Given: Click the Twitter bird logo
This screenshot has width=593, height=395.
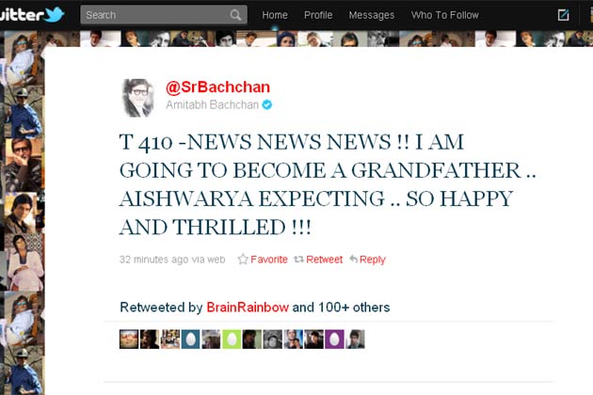Looking at the screenshot, I should (x=55, y=15).
